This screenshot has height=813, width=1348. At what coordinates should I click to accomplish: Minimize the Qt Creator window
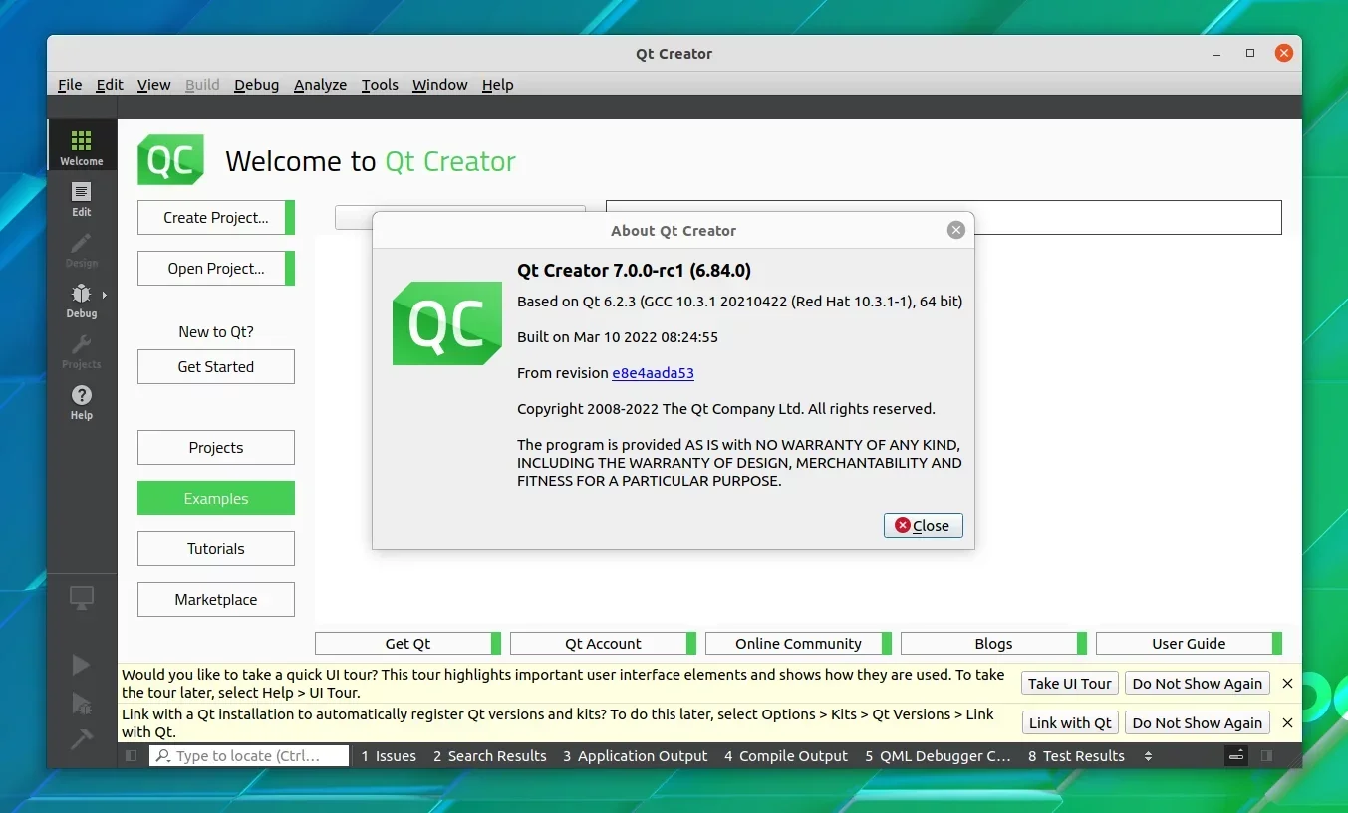point(1216,53)
